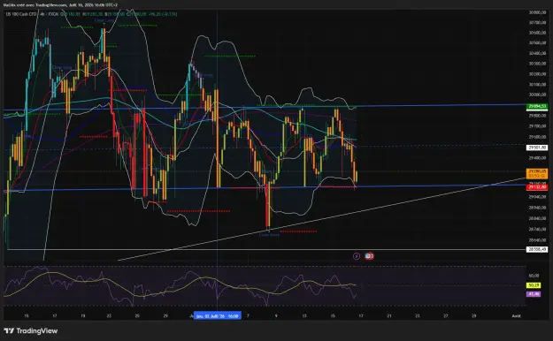This screenshot has height=341, width=553.
Task: Click the highlighted blue date label on time axis
Action: point(218,315)
